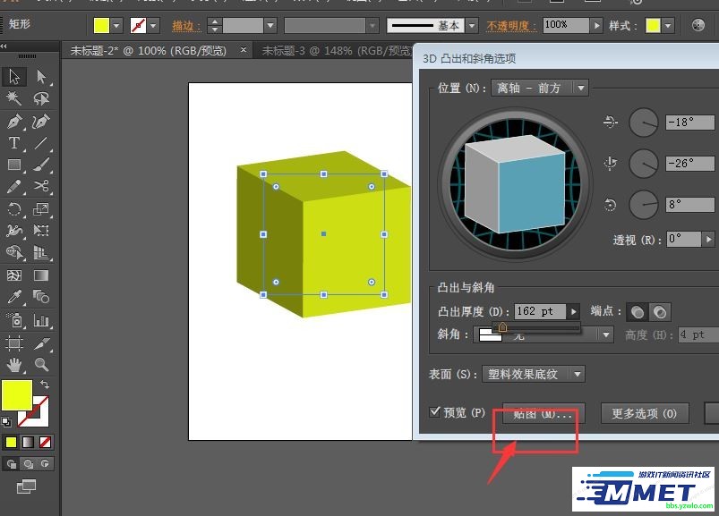The height and width of the screenshot is (516, 719).
Task: Select the Type (T) tool
Action: tap(14, 143)
